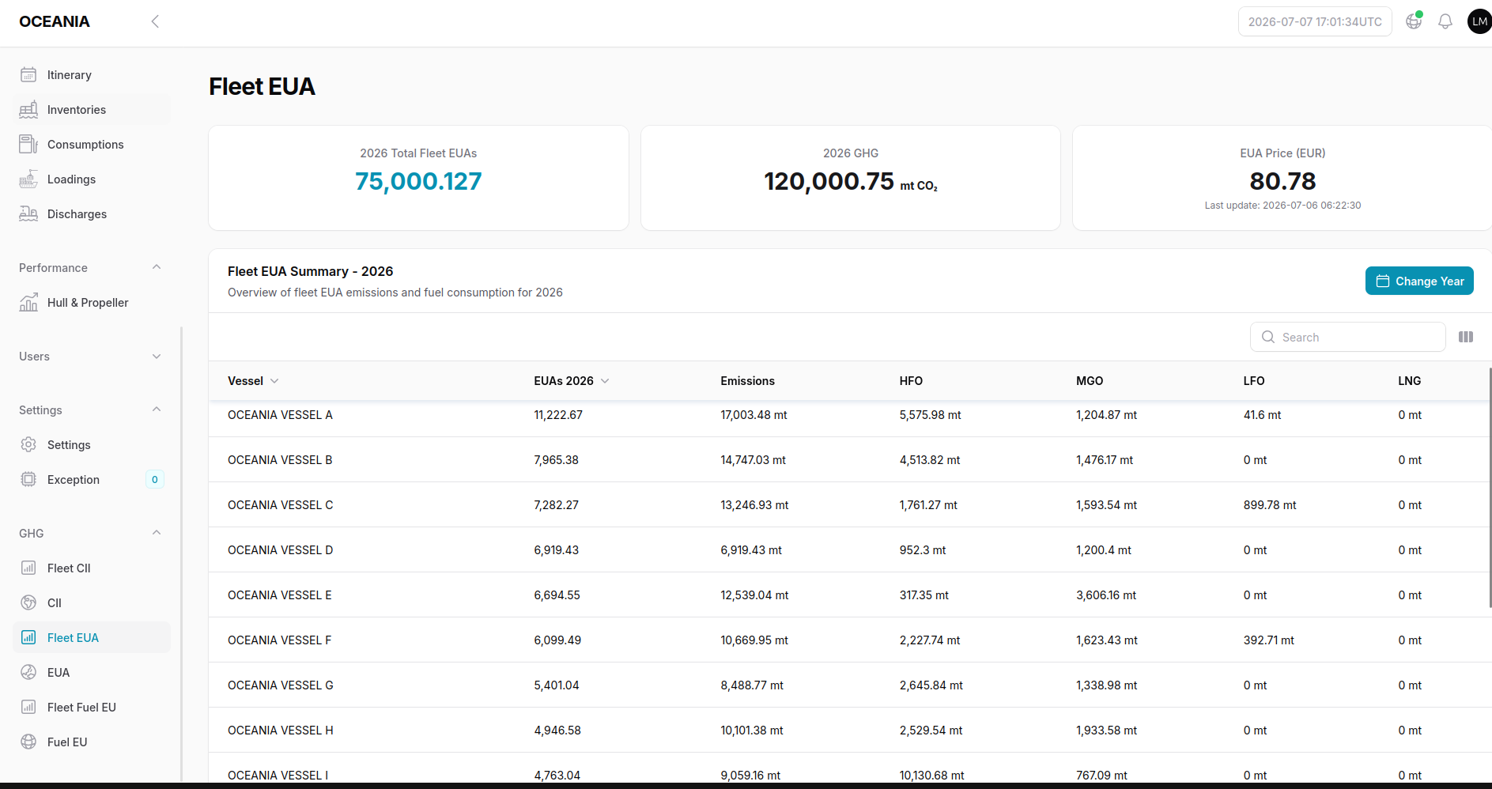Click the Exception count badge 0
The width and height of the screenshot is (1492, 789).
coord(155,480)
